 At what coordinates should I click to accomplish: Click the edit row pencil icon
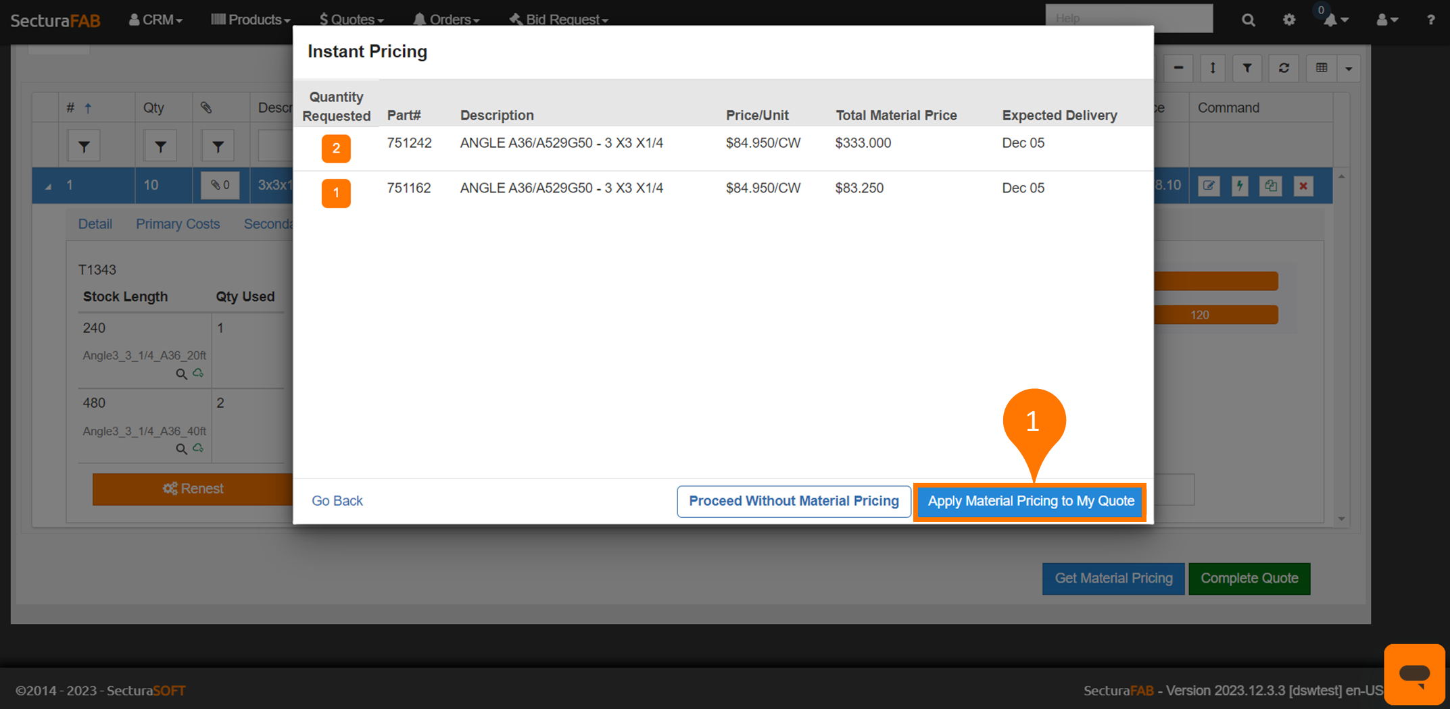[x=1209, y=186]
